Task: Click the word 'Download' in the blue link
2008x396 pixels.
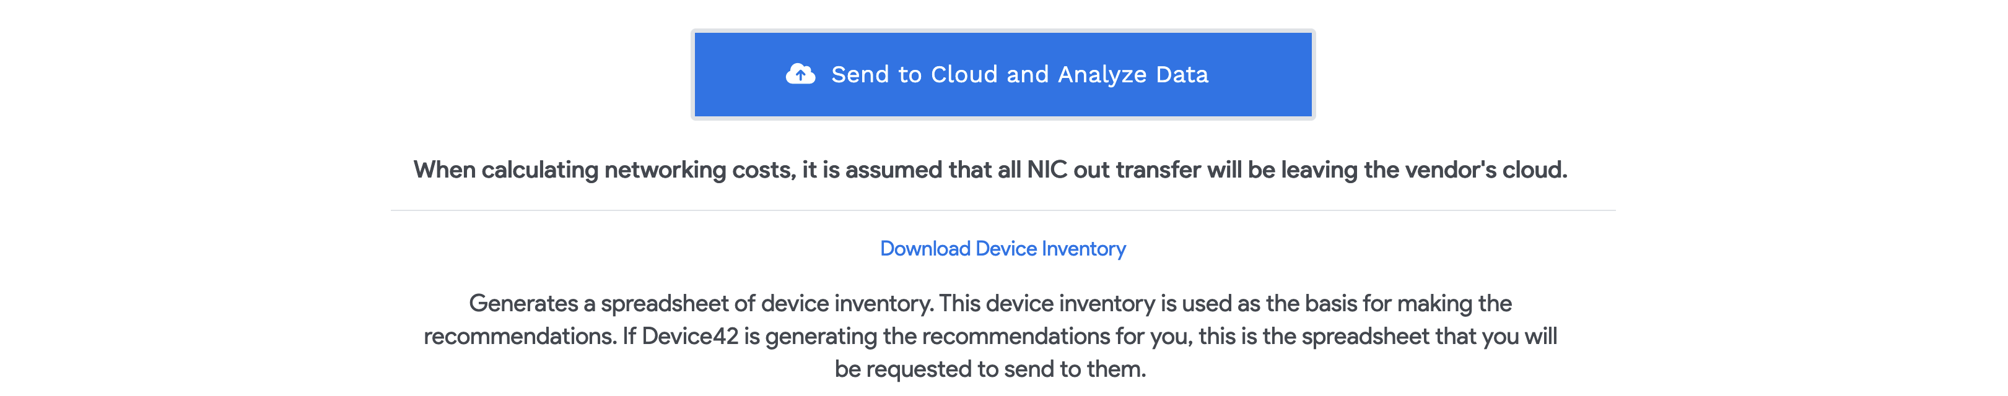Action: tap(925, 249)
